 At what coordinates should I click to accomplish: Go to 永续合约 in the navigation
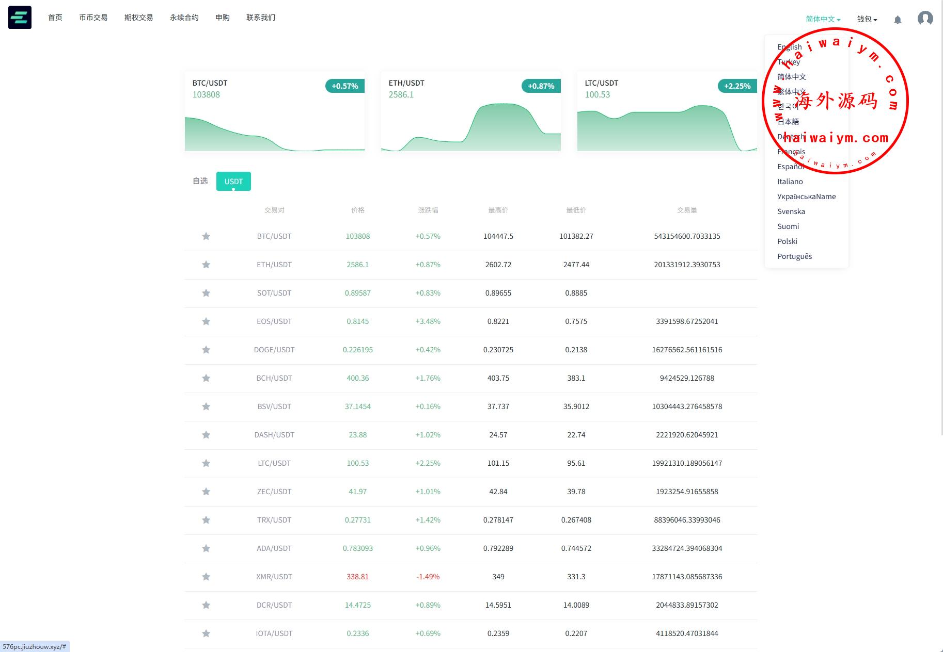tap(184, 18)
